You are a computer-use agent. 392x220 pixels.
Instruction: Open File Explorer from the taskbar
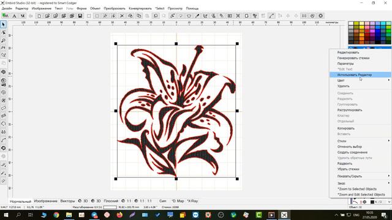coord(69,215)
